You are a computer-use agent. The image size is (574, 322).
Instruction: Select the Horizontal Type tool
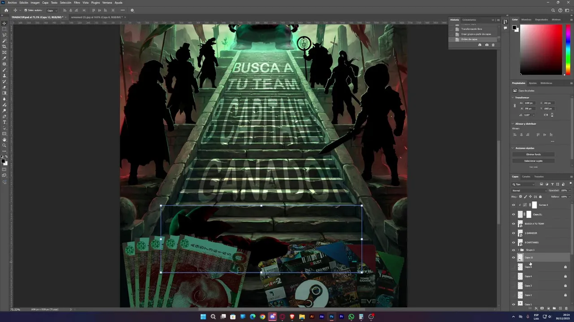point(4,122)
